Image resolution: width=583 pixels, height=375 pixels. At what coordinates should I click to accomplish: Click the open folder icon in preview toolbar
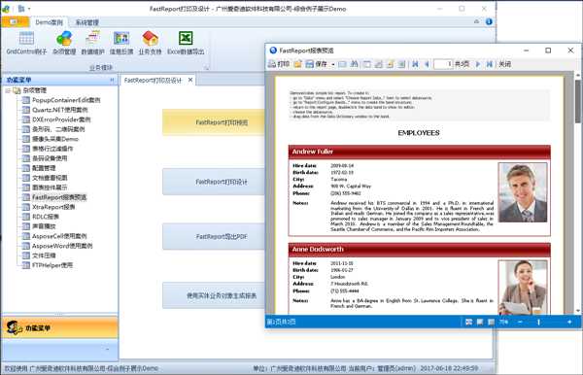point(298,64)
